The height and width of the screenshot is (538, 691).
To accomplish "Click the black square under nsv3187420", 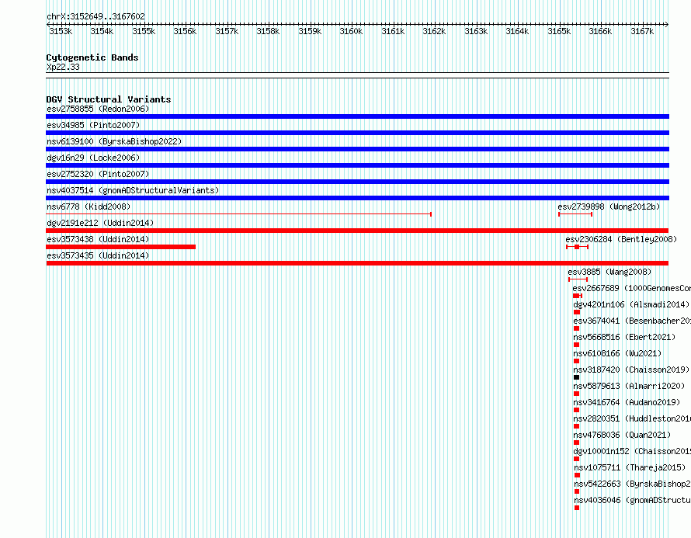I will point(576,377).
